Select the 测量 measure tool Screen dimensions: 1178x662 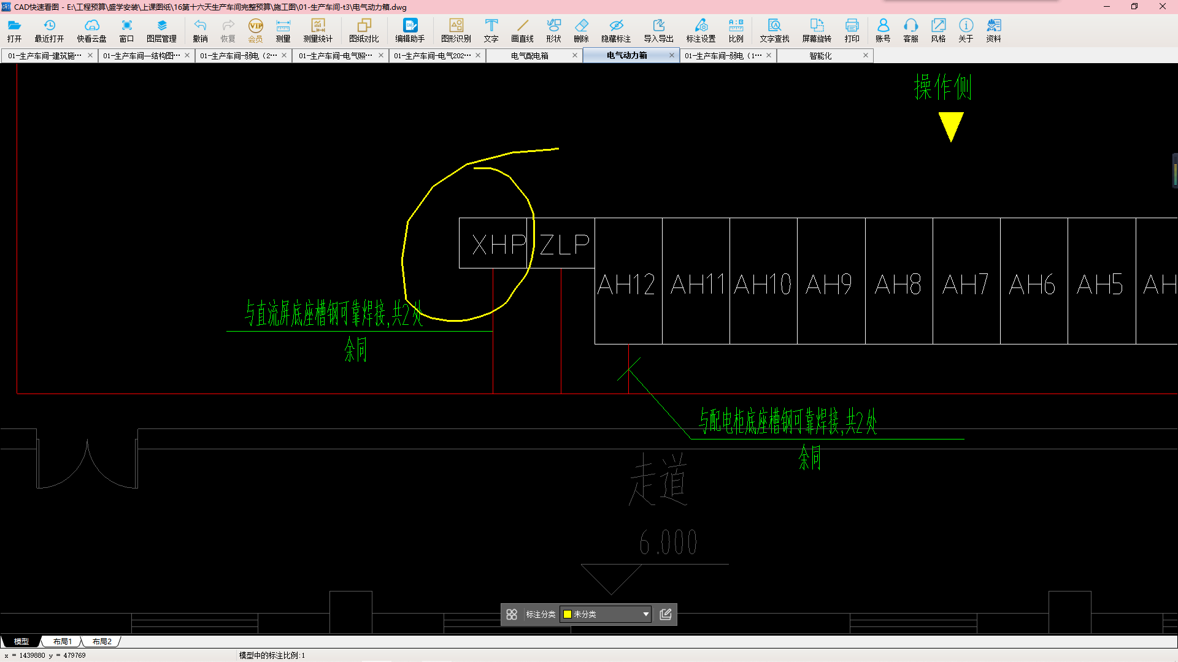(x=283, y=30)
